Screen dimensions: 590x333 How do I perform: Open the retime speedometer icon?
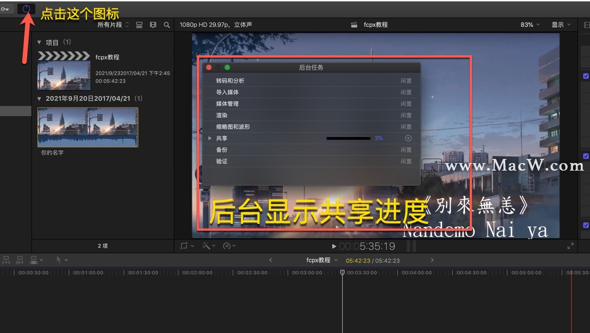point(227,246)
